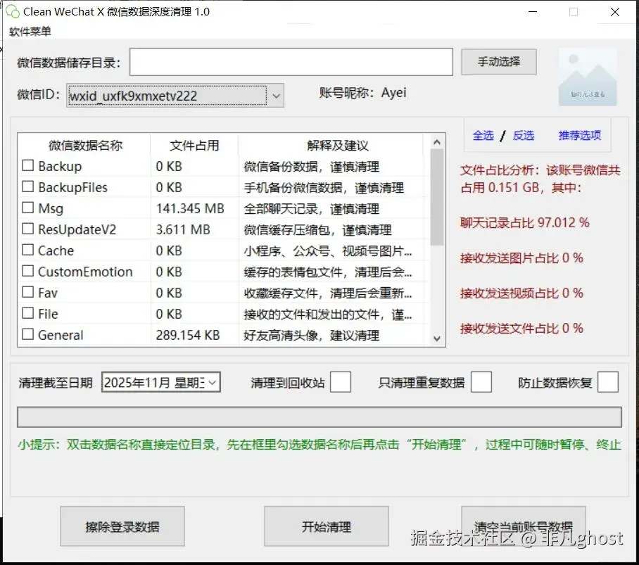Check 只清理重复数据 (only clean duplicates)

tap(481, 381)
